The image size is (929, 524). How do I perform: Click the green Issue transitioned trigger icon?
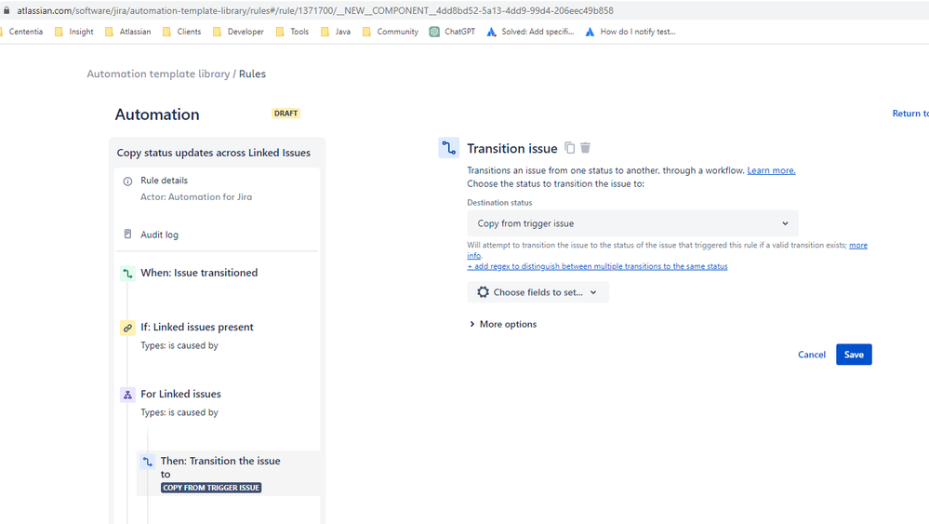[x=127, y=274]
